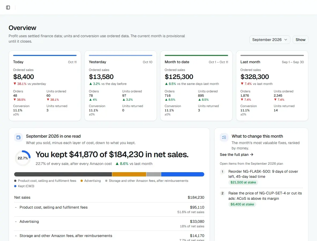
Task: Click the Advertising legend dot
Action: point(82,181)
